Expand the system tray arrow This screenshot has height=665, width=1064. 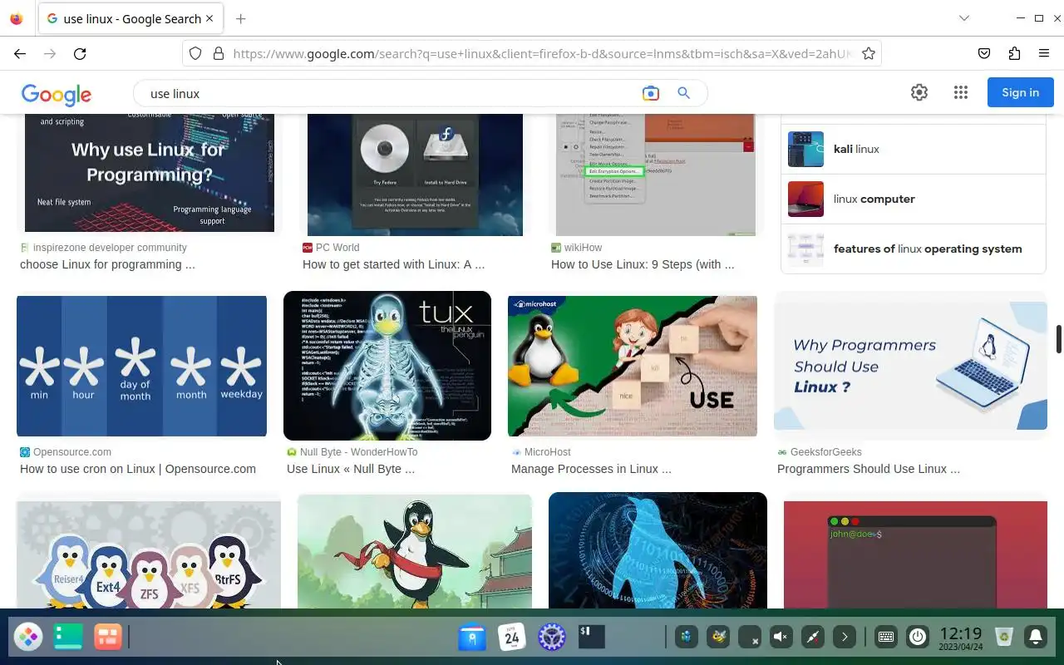pos(844,638)
